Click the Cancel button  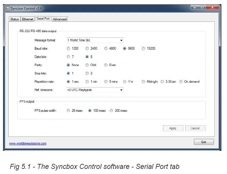(x=195, y=128)
